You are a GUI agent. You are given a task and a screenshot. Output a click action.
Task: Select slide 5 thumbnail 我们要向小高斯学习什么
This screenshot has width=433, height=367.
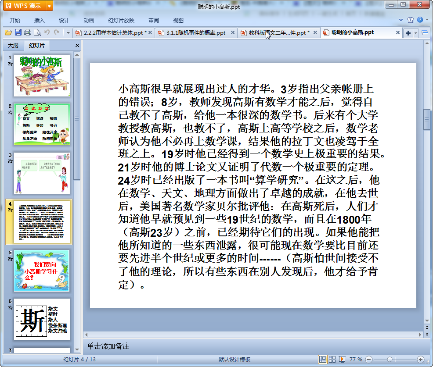point(42,271)
